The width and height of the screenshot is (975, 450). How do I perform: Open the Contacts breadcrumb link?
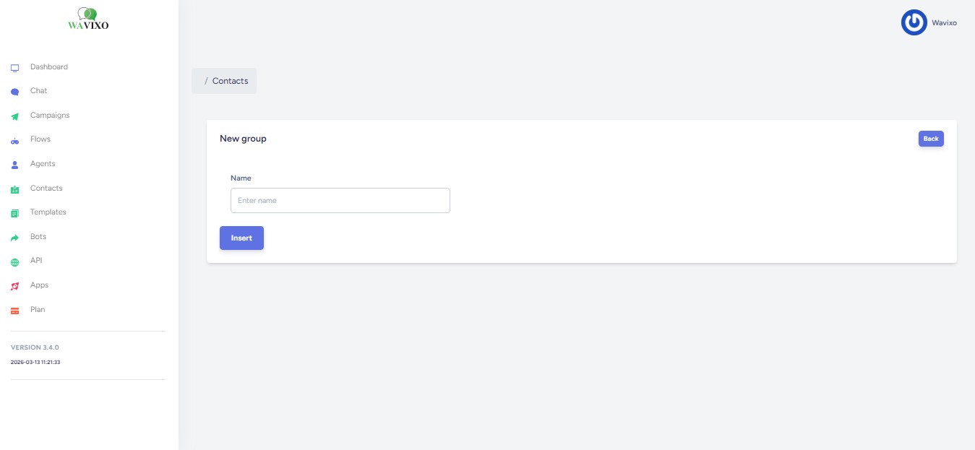[230, 81]
